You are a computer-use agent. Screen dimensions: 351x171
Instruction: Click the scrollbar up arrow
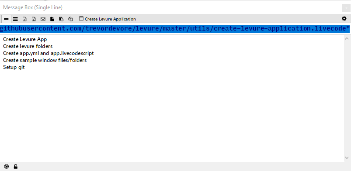pos(347,38)
